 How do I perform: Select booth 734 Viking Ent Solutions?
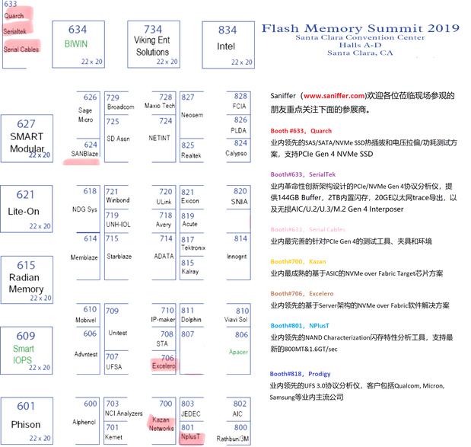154,44
